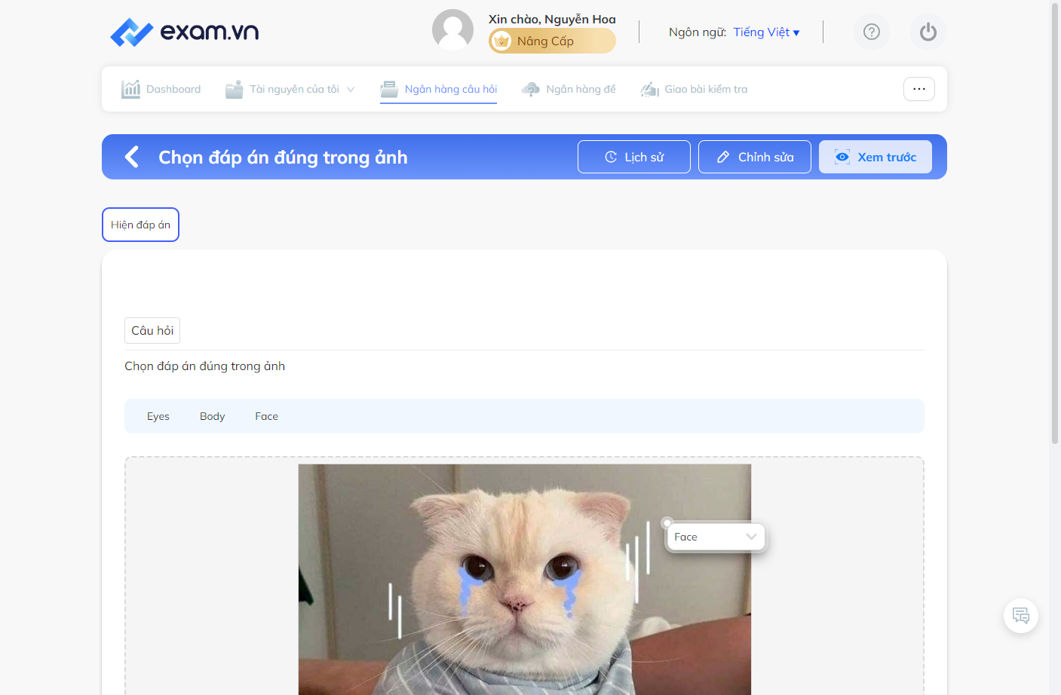Click the drop zone marker dot on the image
Image resolution: width=1061 pixels, height=695 pixels.
click(x=667, y=522)
